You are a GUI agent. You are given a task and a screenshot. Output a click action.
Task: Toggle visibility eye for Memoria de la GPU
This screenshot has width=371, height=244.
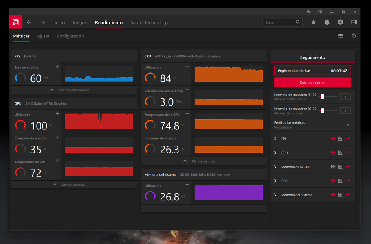click(333, 167)
